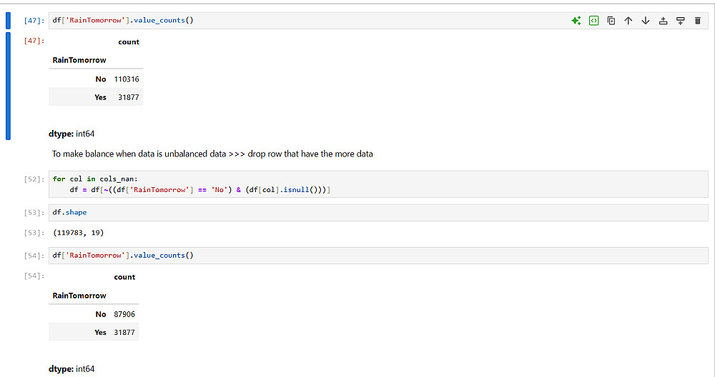The image size is (715, 377).
Task: Collapse cell 47 input via blue bar
Action: (9, 20)
